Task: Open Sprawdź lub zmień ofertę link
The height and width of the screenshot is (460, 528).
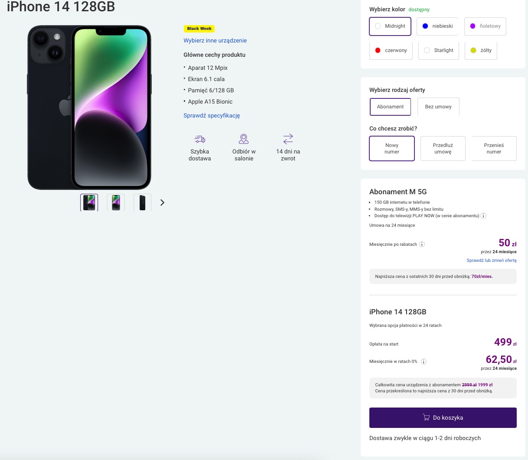Action: pos(492,261)
